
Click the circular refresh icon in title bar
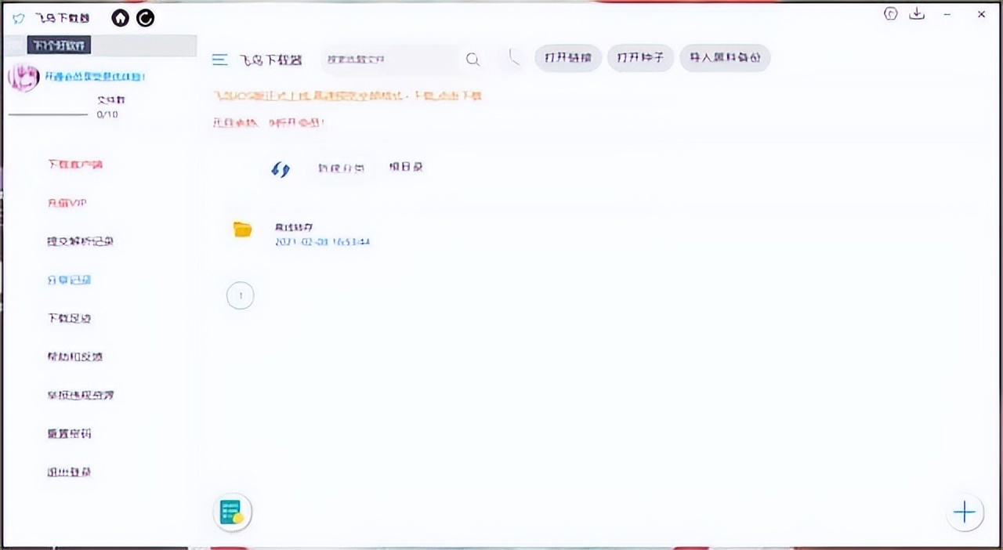coord(146,17)
